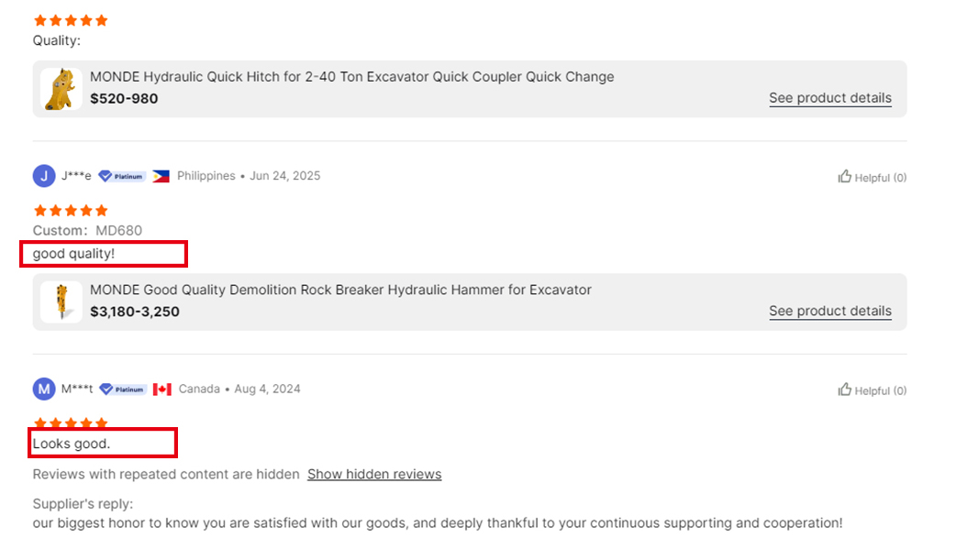See product details for Quick Hitch
Image resolution: width=956 pixels, height=549 pixels.
tap(829, 97)
